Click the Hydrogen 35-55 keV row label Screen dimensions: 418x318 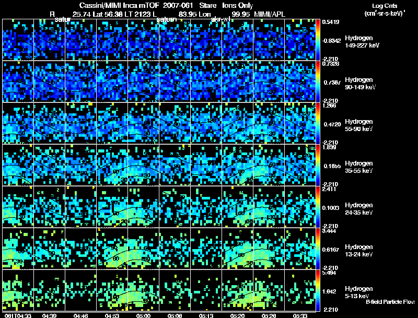[359, 167]
